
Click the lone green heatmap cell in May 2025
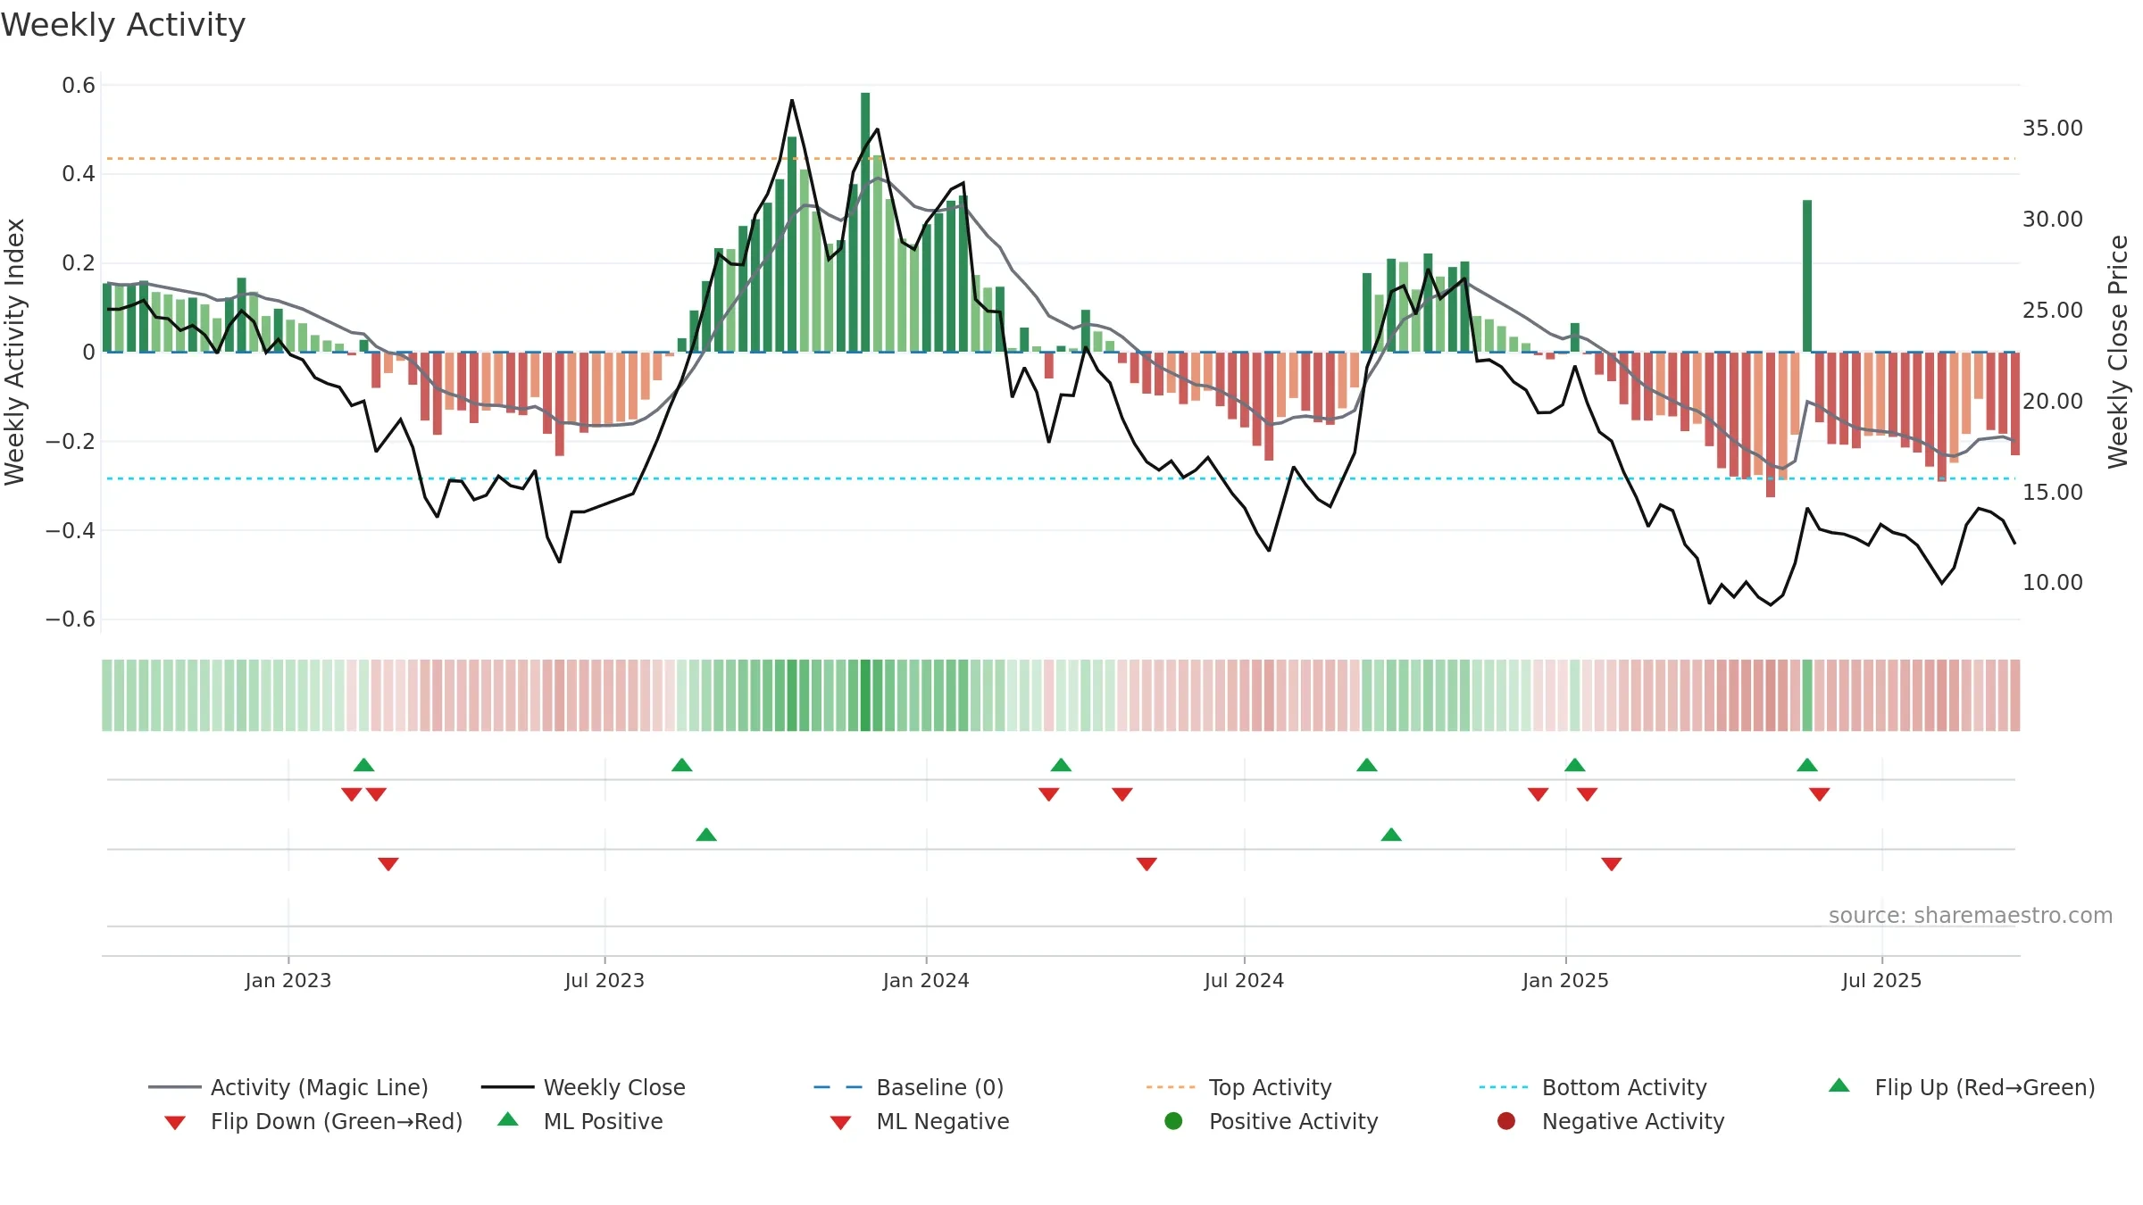click(x=1807, y=695)
